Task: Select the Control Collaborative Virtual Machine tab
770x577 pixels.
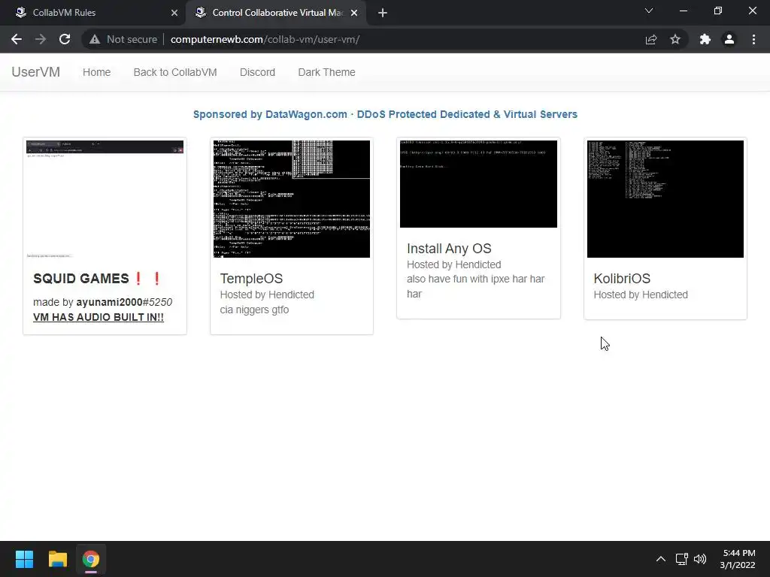Action: pos(275,13)
